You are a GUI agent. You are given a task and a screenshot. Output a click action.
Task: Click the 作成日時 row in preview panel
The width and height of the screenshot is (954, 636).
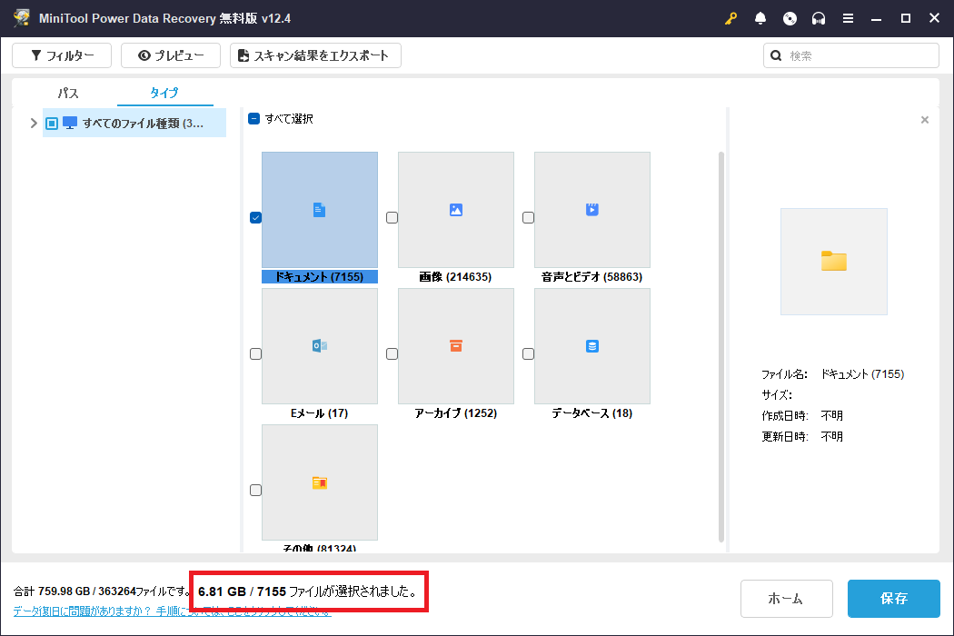(x=802, y=416)
